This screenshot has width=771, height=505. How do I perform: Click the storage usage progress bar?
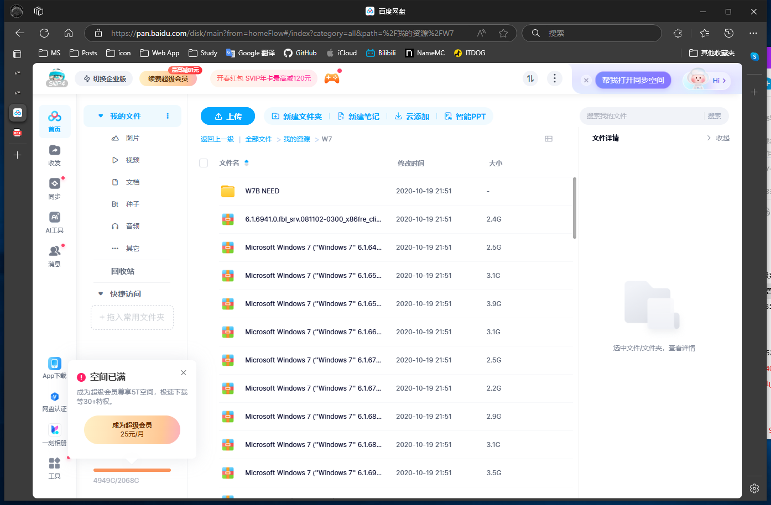click(132, 470)
